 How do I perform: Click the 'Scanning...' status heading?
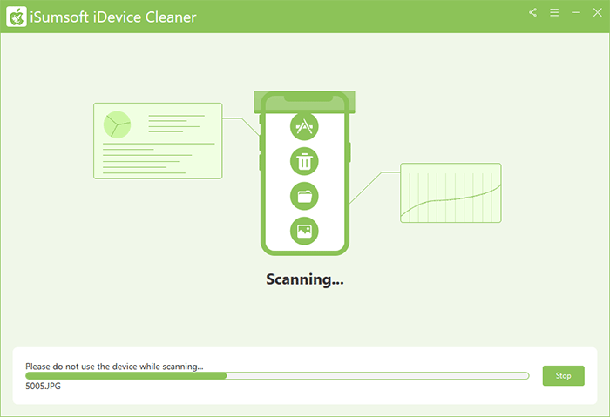coord(305,279)
